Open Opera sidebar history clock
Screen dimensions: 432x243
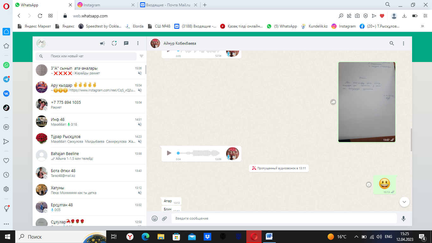tap(6, 175)
